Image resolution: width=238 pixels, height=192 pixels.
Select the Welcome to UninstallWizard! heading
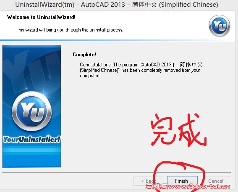pos(41,17)
